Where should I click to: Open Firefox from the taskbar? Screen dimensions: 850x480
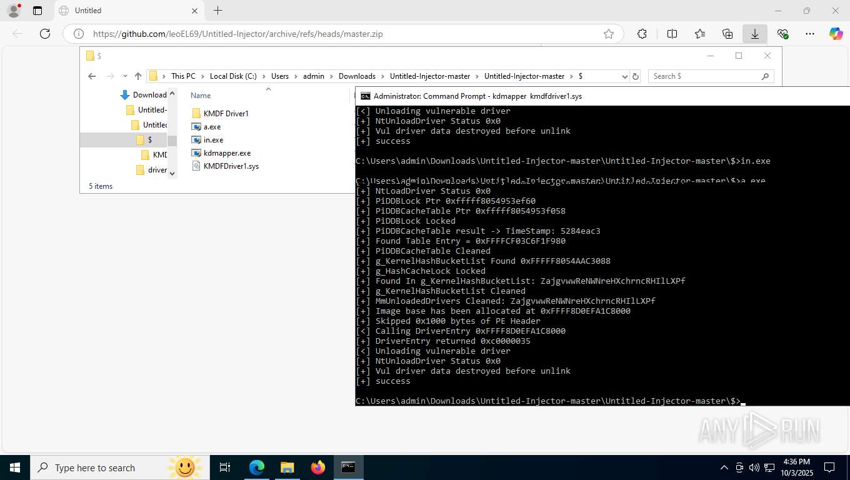(318, 467)
